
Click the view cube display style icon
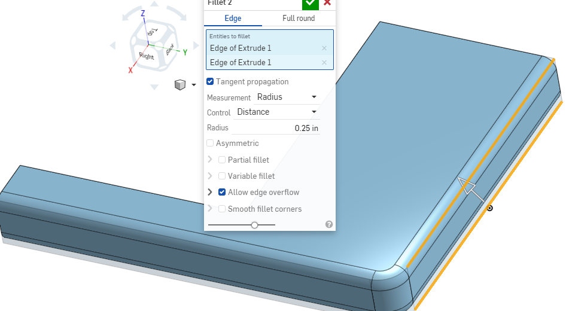click(179, 85)
